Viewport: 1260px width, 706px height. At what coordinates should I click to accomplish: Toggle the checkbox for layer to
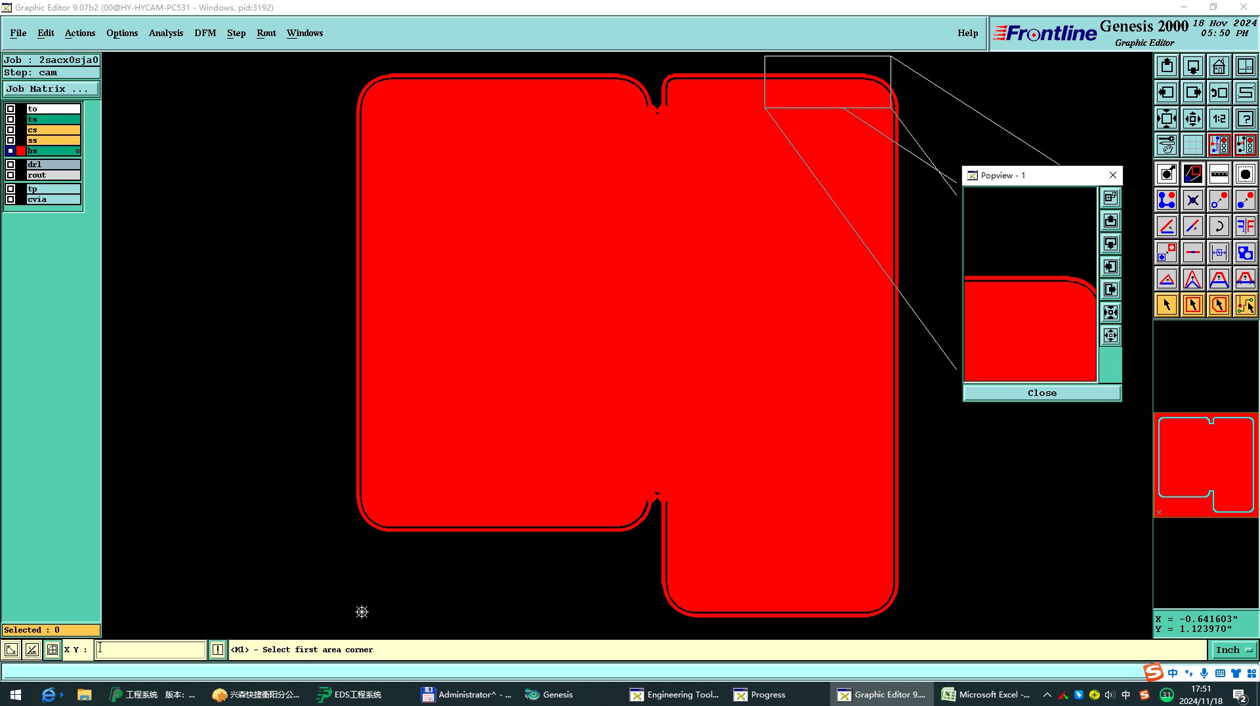[x=10, y=109]
